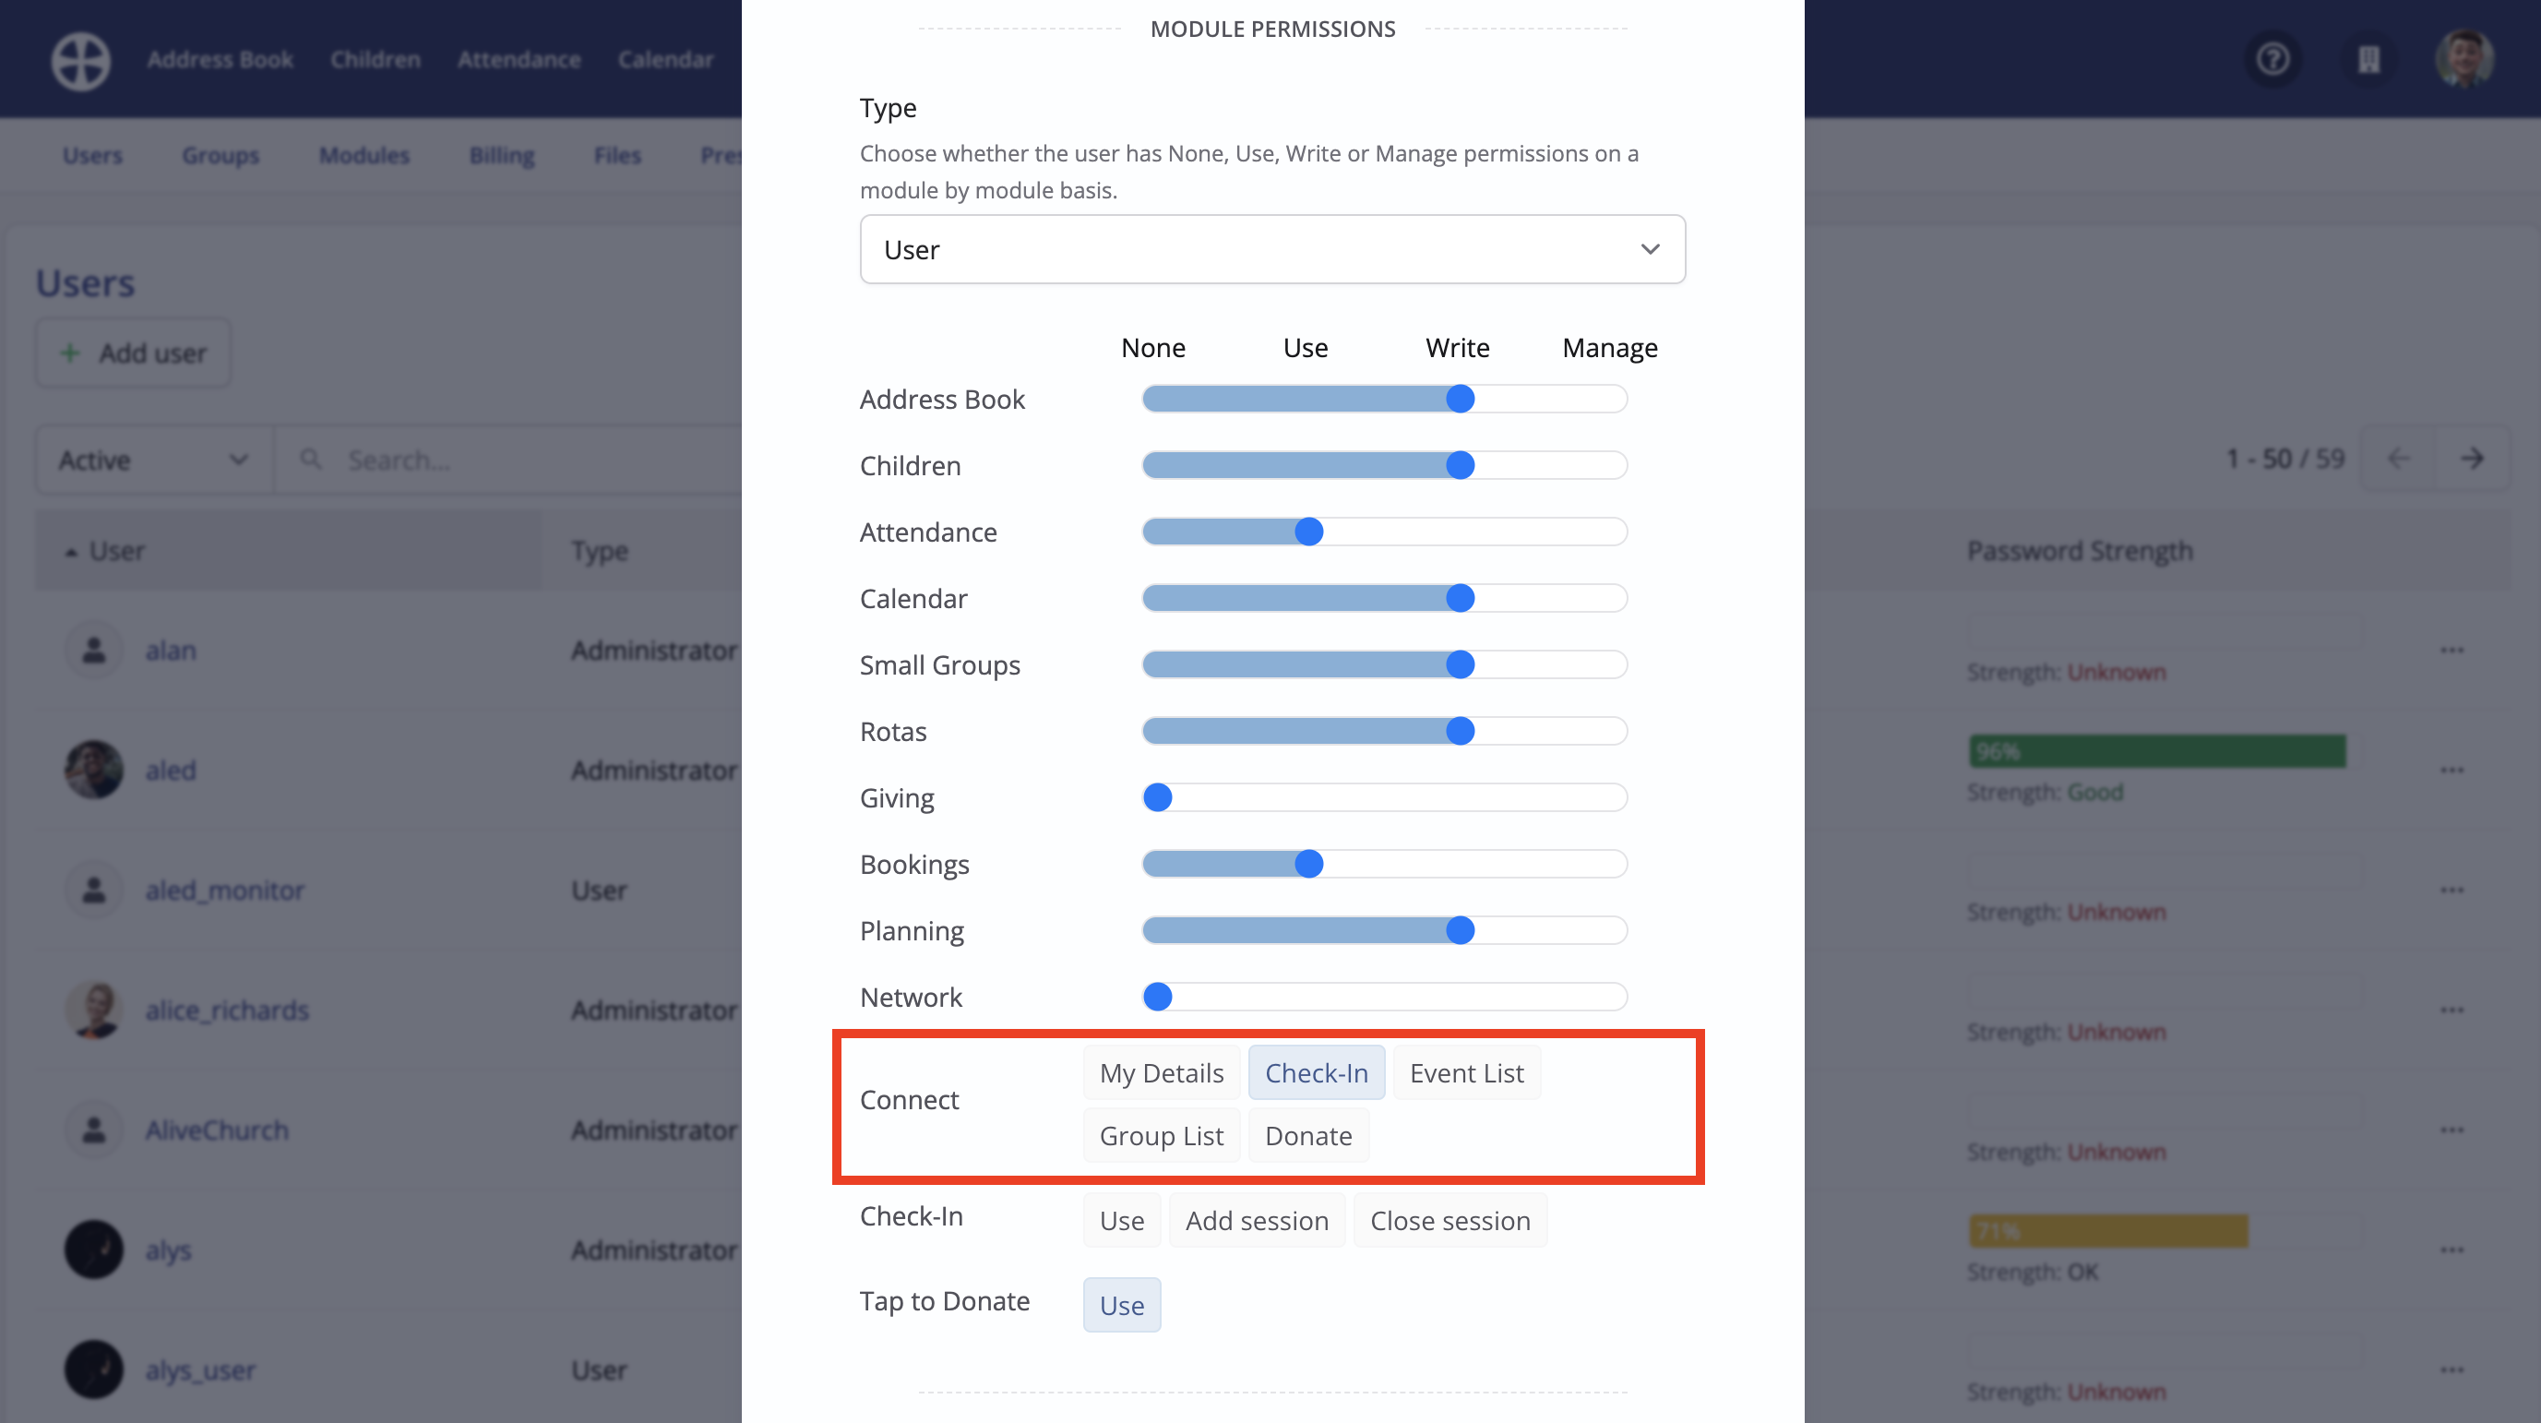Enable Use for Tap to Donate

pyautogui.click(x=1122, y=1304)
